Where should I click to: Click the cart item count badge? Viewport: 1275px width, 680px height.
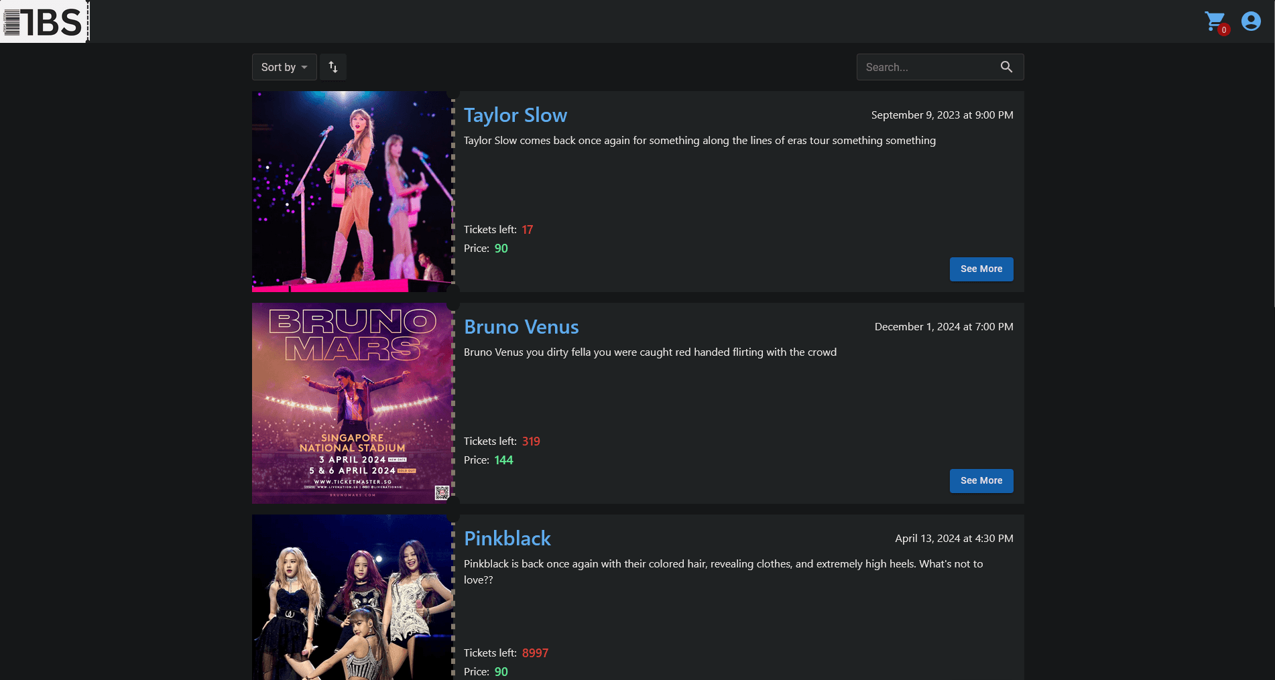(x=1224, y=29)
